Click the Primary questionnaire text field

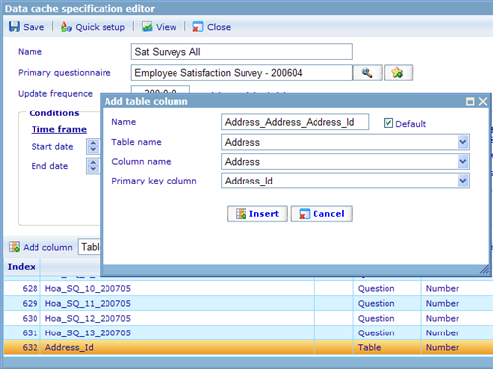tap(242, 73)
